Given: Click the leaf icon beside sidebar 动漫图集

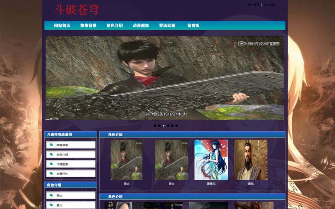Looking at the screenshot, I should coord(52,164).
